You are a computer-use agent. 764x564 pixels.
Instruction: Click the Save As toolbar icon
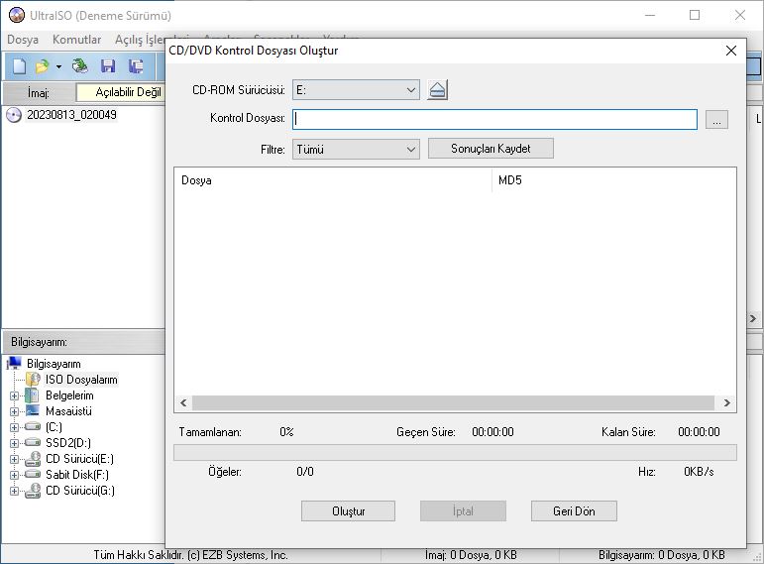click(136, 66)
